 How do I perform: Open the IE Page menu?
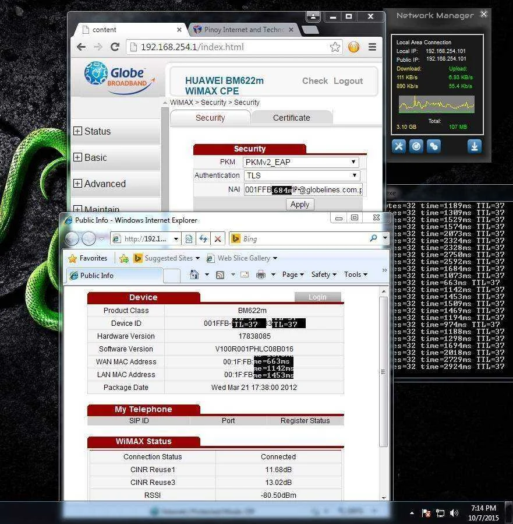coord(293,275)
